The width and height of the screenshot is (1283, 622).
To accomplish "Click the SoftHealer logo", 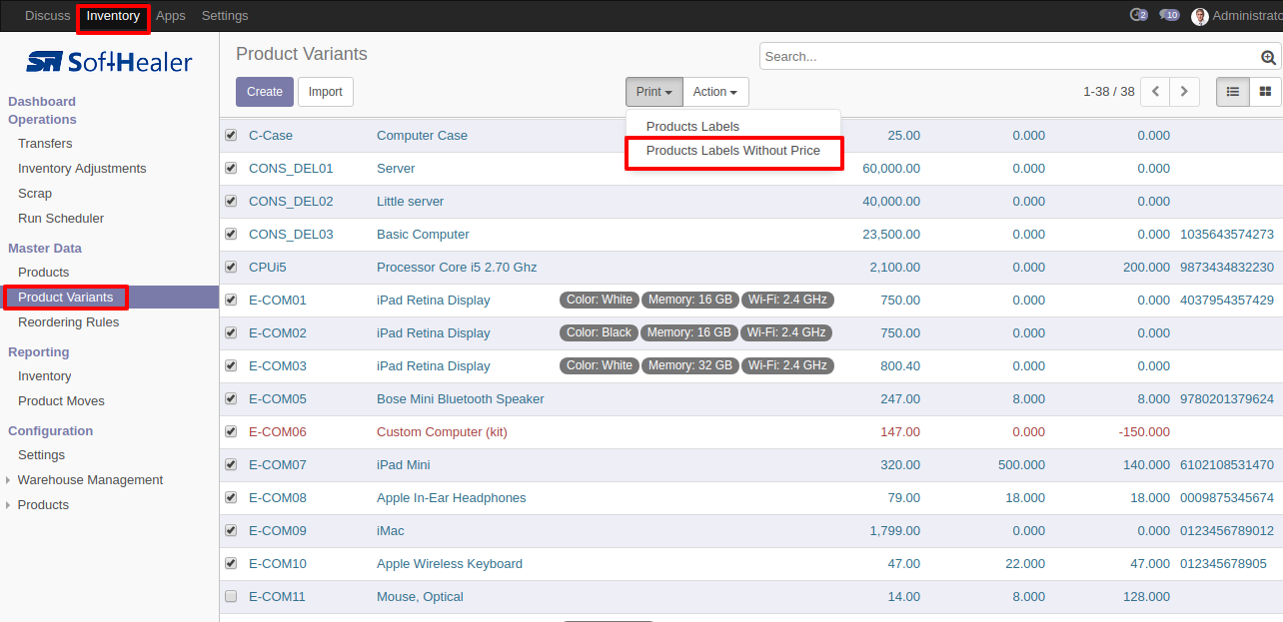I will click(x=109, y=62).
